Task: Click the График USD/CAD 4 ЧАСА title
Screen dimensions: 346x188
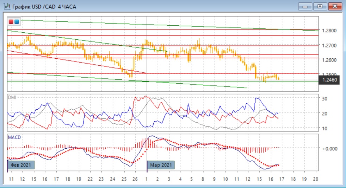Action: tap(44, 7)
